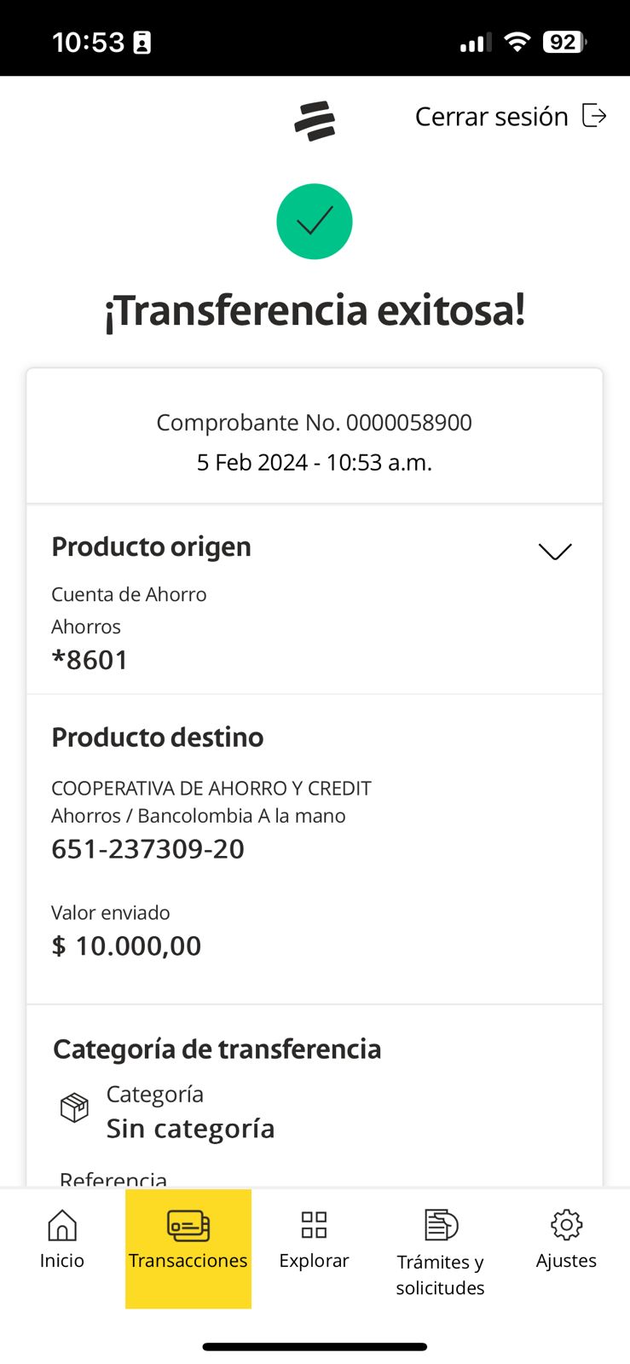
Task: Go to the Inicio tab label
Action: point(62,1261)
